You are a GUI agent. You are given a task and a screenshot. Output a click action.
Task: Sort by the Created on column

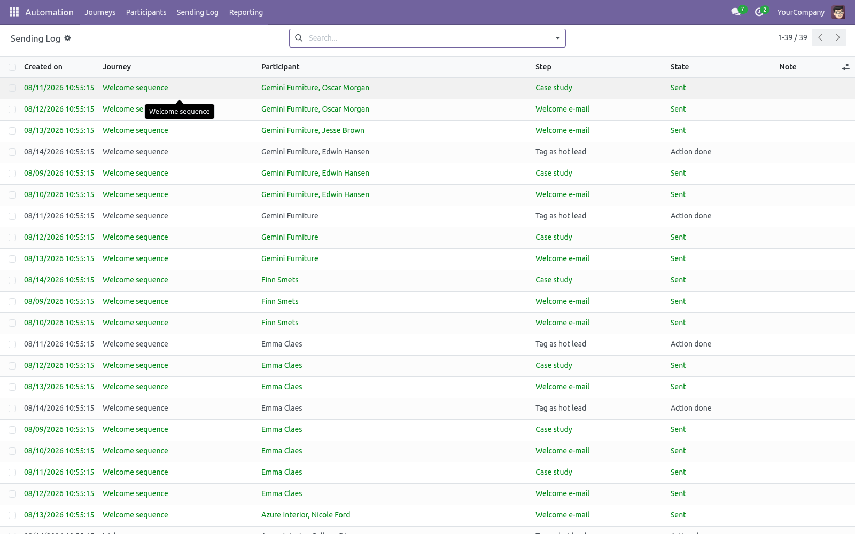(43, 67)
